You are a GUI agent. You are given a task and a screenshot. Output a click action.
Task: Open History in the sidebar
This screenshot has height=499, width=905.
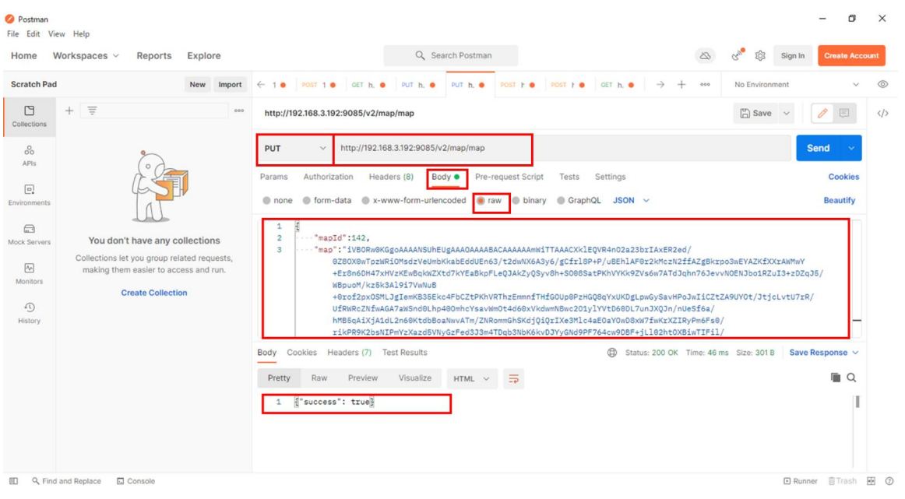tap(29, 312)
